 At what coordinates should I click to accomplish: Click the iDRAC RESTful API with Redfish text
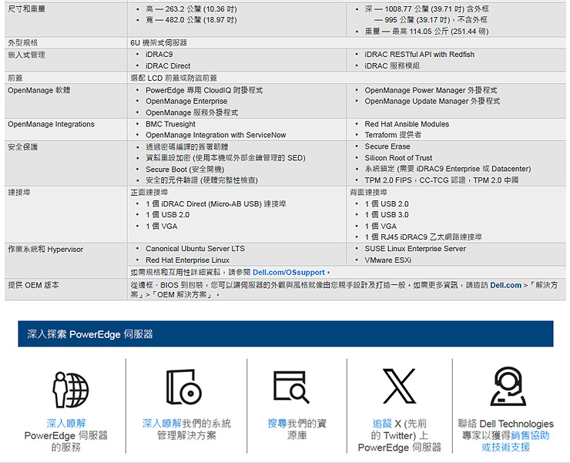[419, 55]
